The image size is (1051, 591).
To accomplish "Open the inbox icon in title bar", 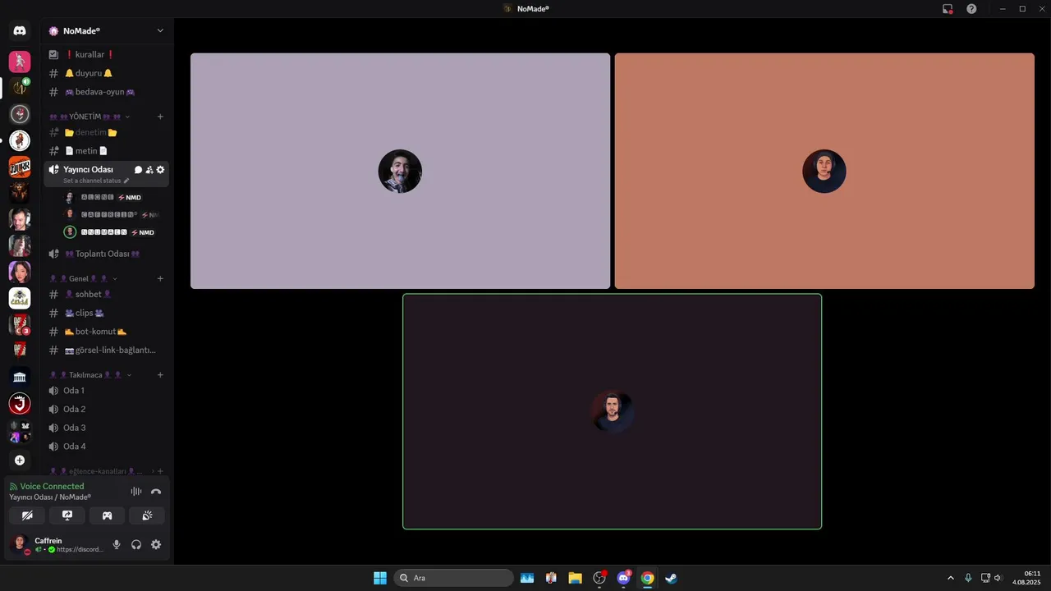I will (948, 9).
